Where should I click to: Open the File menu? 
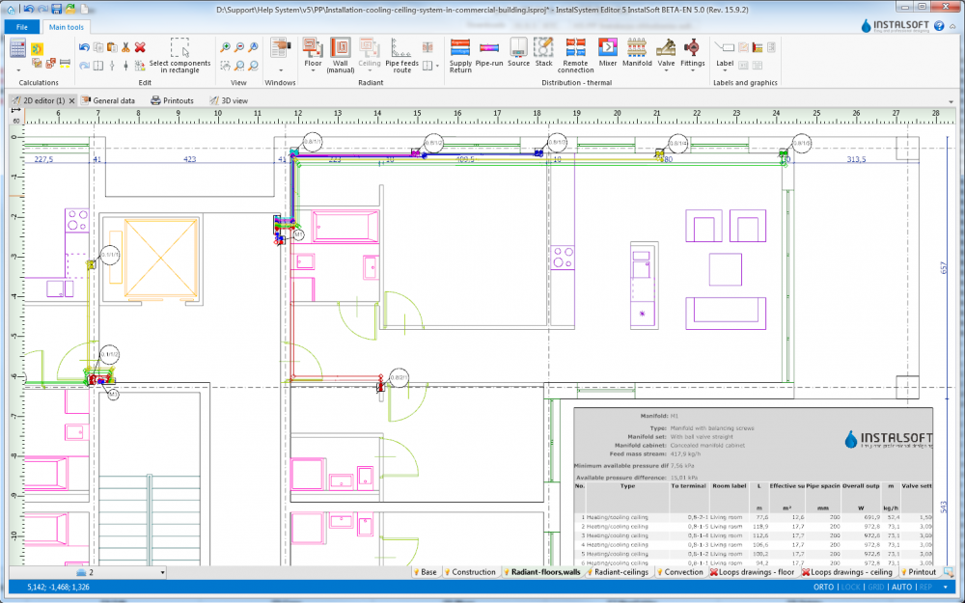(21, 27)
